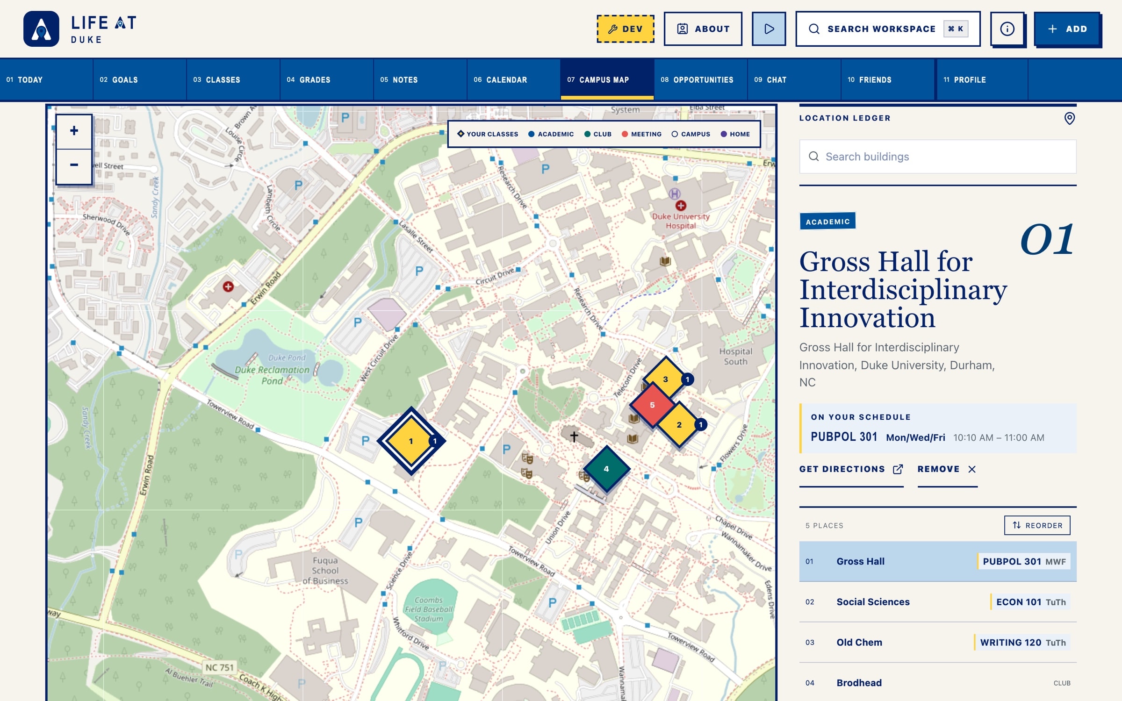Open the Opportunities tab

click(x=701, y=80)
